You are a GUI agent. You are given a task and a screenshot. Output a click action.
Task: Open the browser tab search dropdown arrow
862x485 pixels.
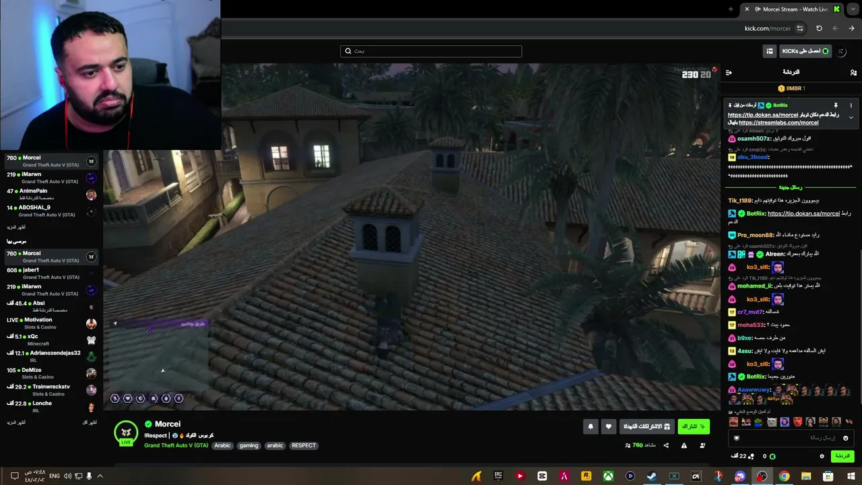pos(853,9)
